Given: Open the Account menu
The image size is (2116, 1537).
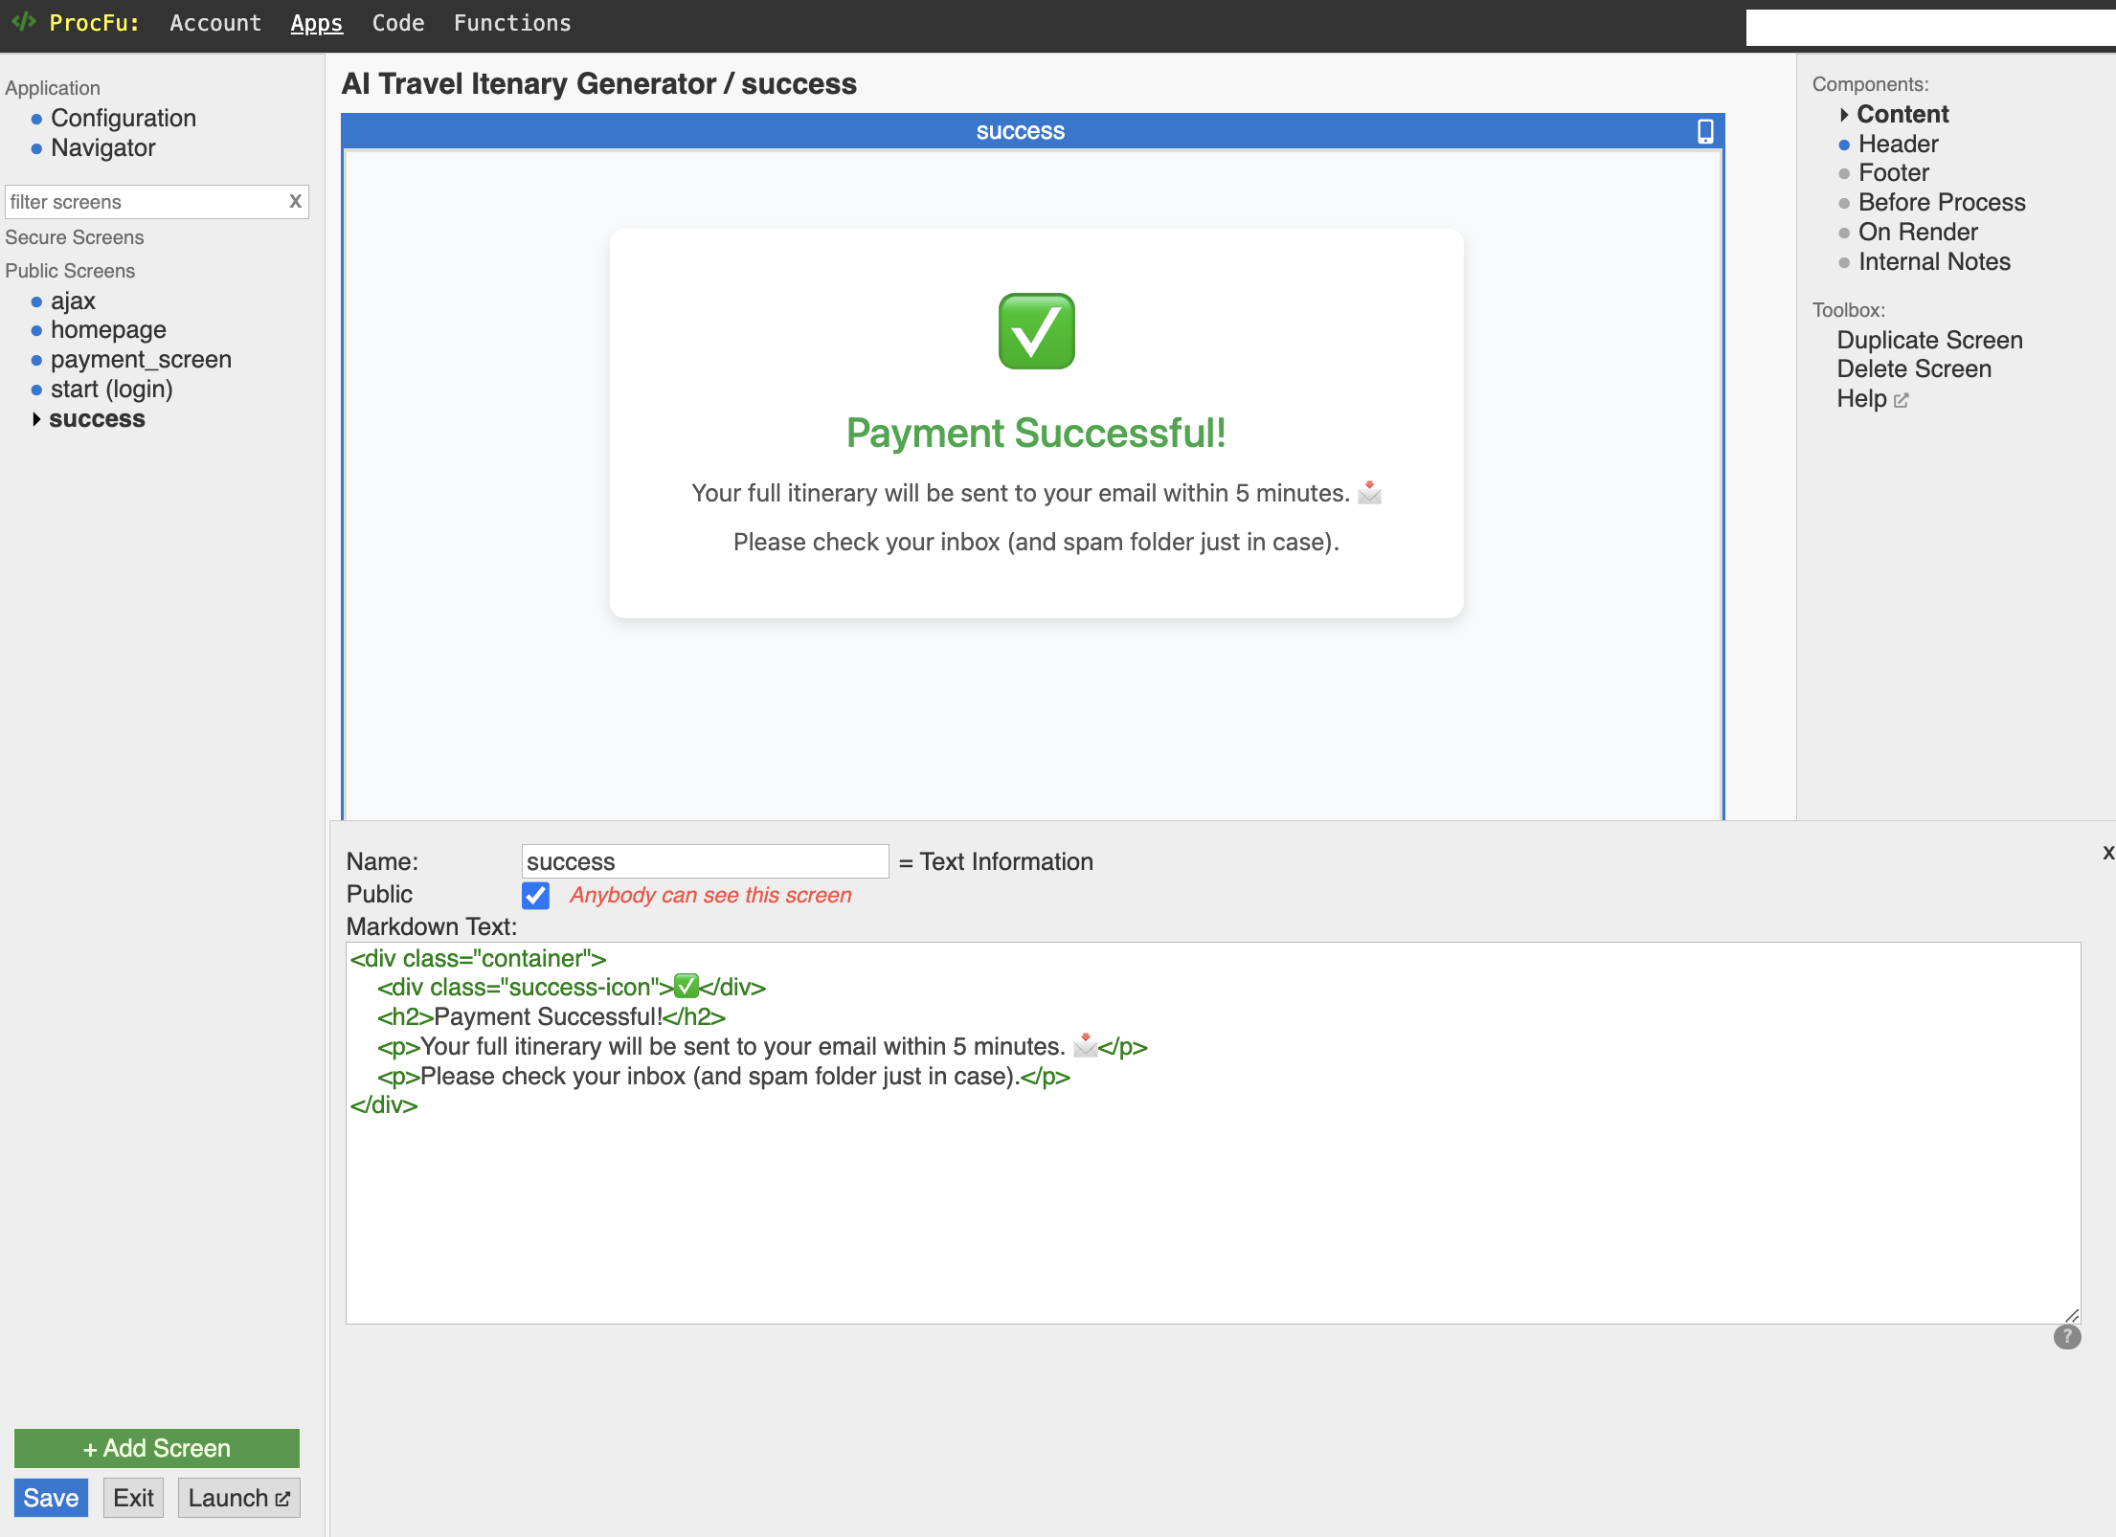Looking at the screenshot, I should 214,23.
